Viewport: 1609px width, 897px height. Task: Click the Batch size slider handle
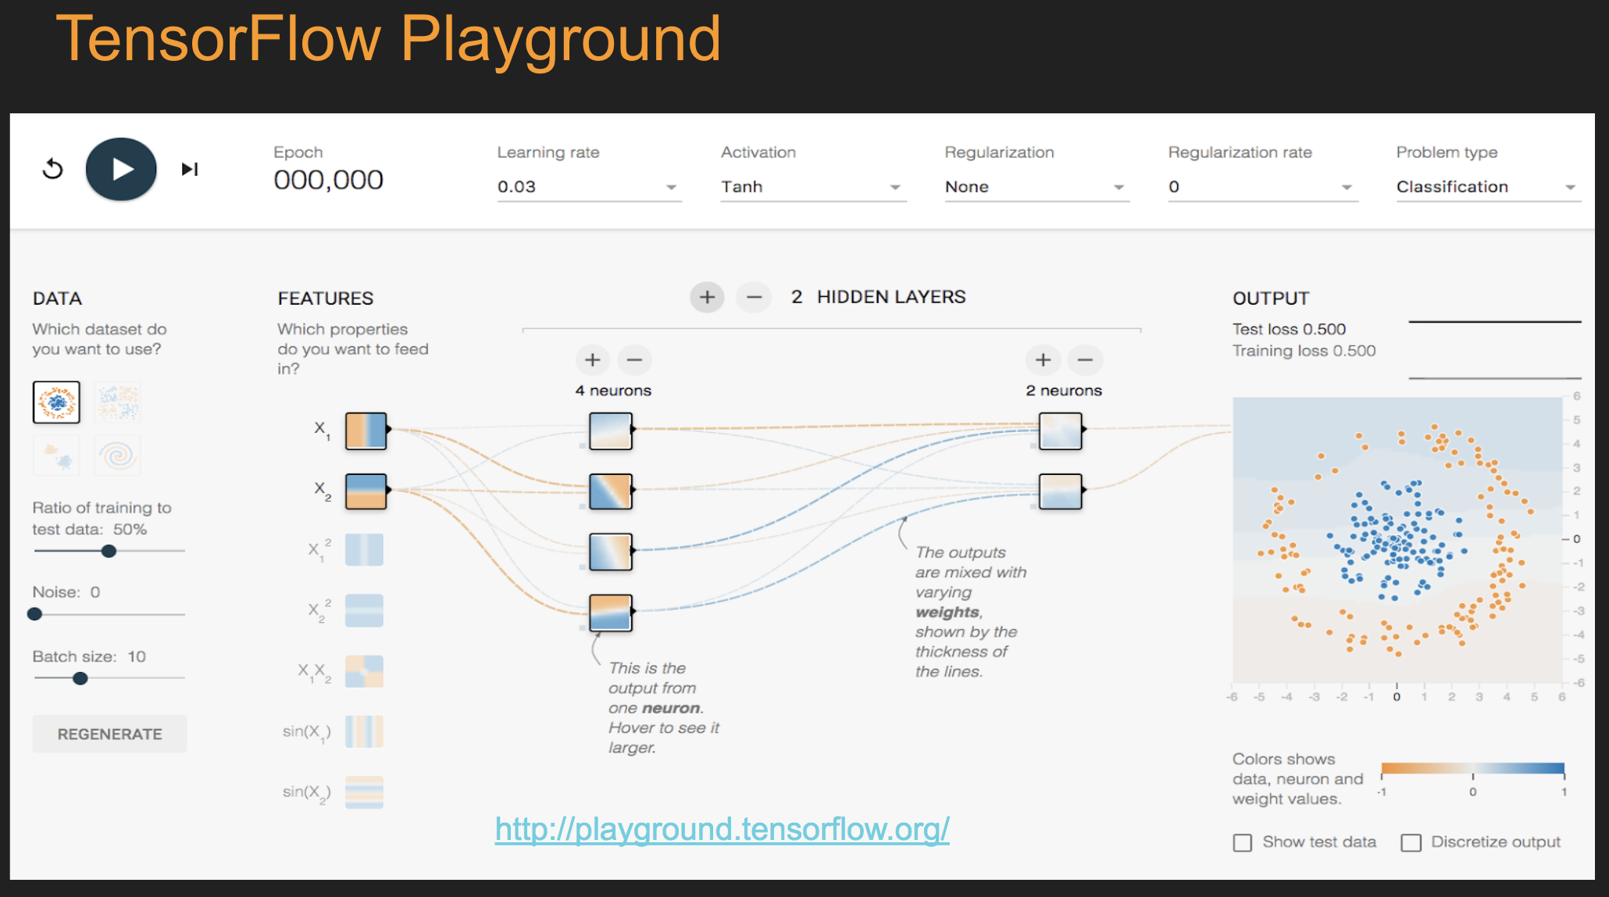pyautogui.click(x=80, y=678)
